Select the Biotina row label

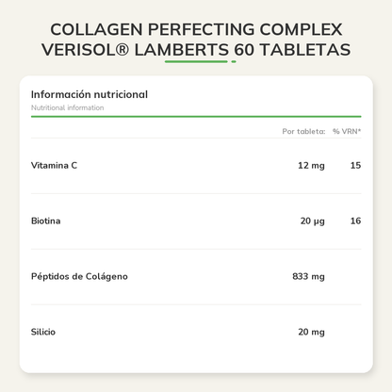(46, 220)
